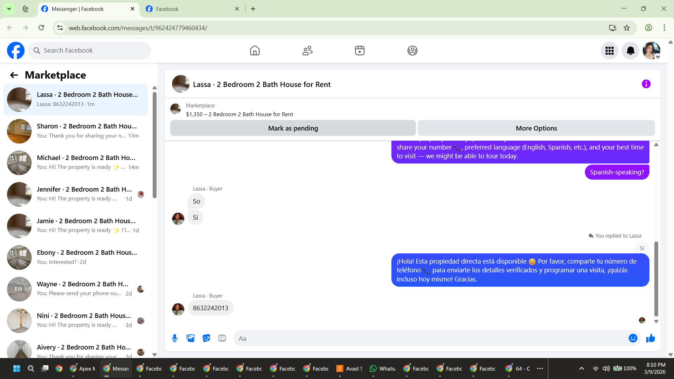Click the voice clip microphone icon
This screenshot has width=674, height=379.
174,338
